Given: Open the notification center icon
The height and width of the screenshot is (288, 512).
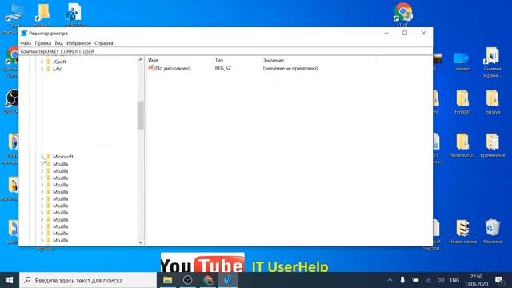Looking at the screenshot, I should pyautogui.click(x=498, y=280).
